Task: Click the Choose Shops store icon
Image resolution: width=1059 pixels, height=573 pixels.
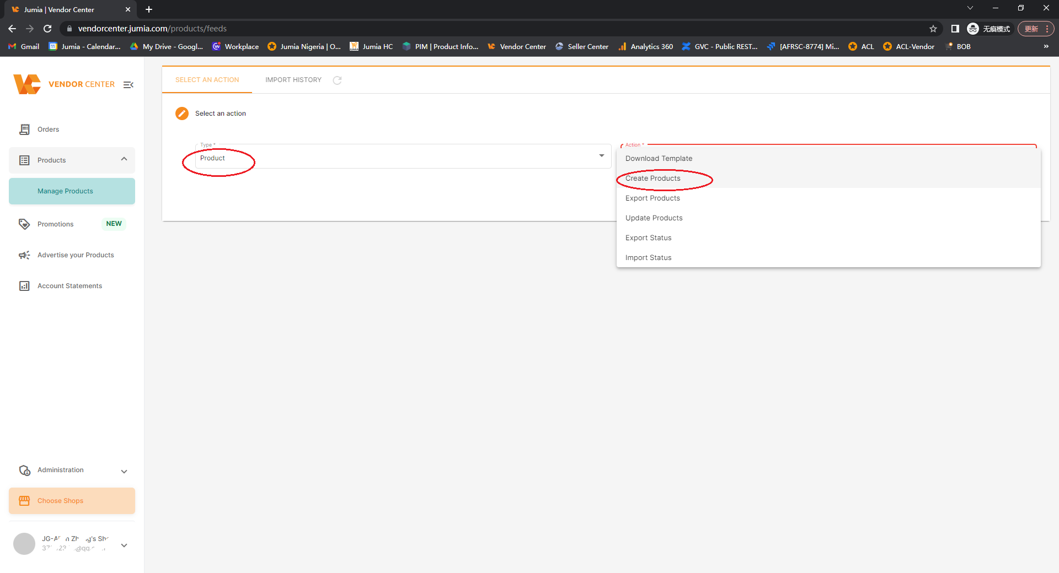Action: (24, 500)
